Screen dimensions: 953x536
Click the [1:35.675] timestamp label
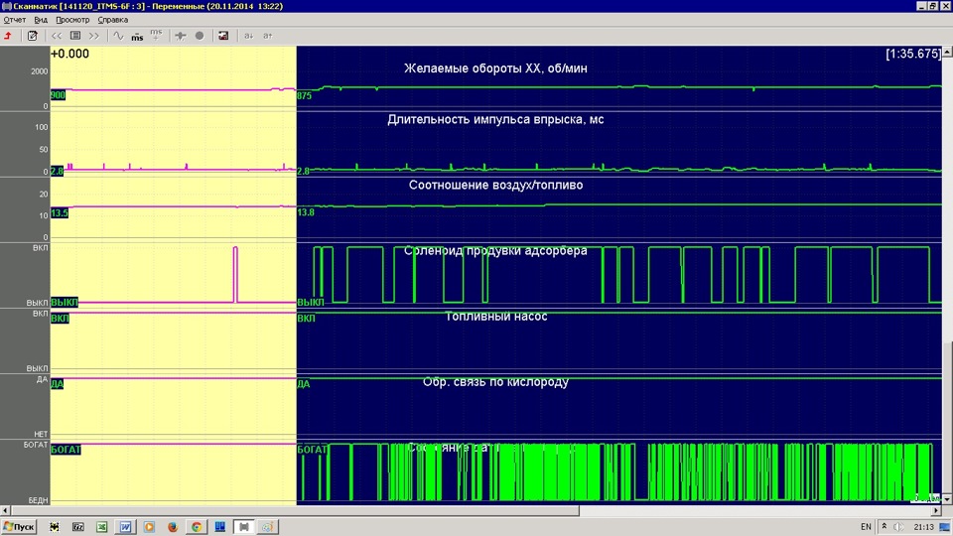click(913, 54)
